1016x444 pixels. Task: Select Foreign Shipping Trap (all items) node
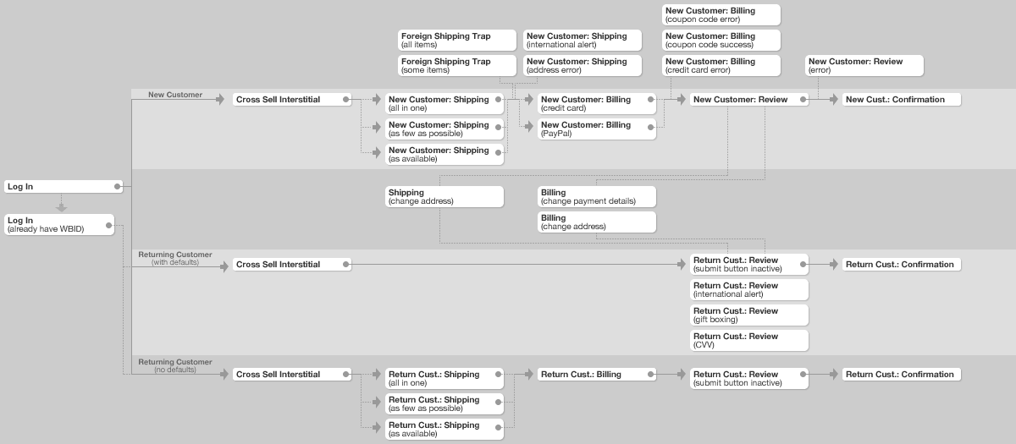pyautogui.click(x=456, y=40)
